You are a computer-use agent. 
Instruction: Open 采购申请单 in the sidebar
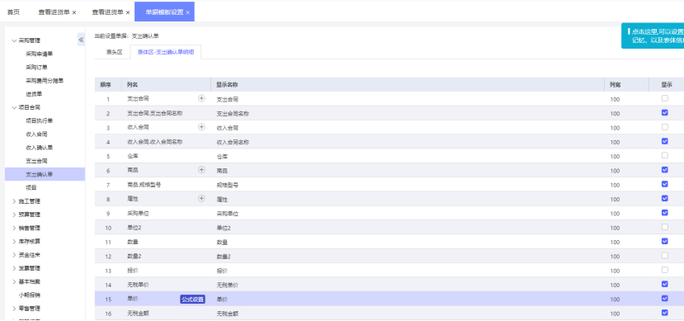40,54
